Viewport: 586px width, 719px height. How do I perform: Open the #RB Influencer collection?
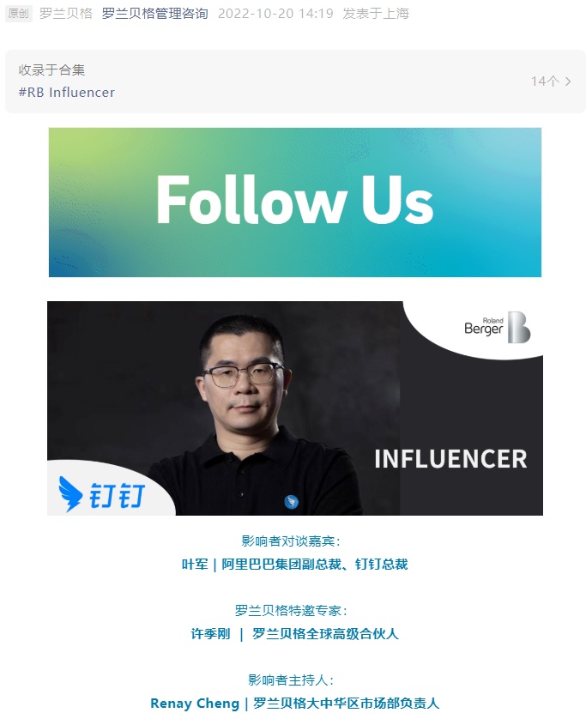(x=66, y=92)
